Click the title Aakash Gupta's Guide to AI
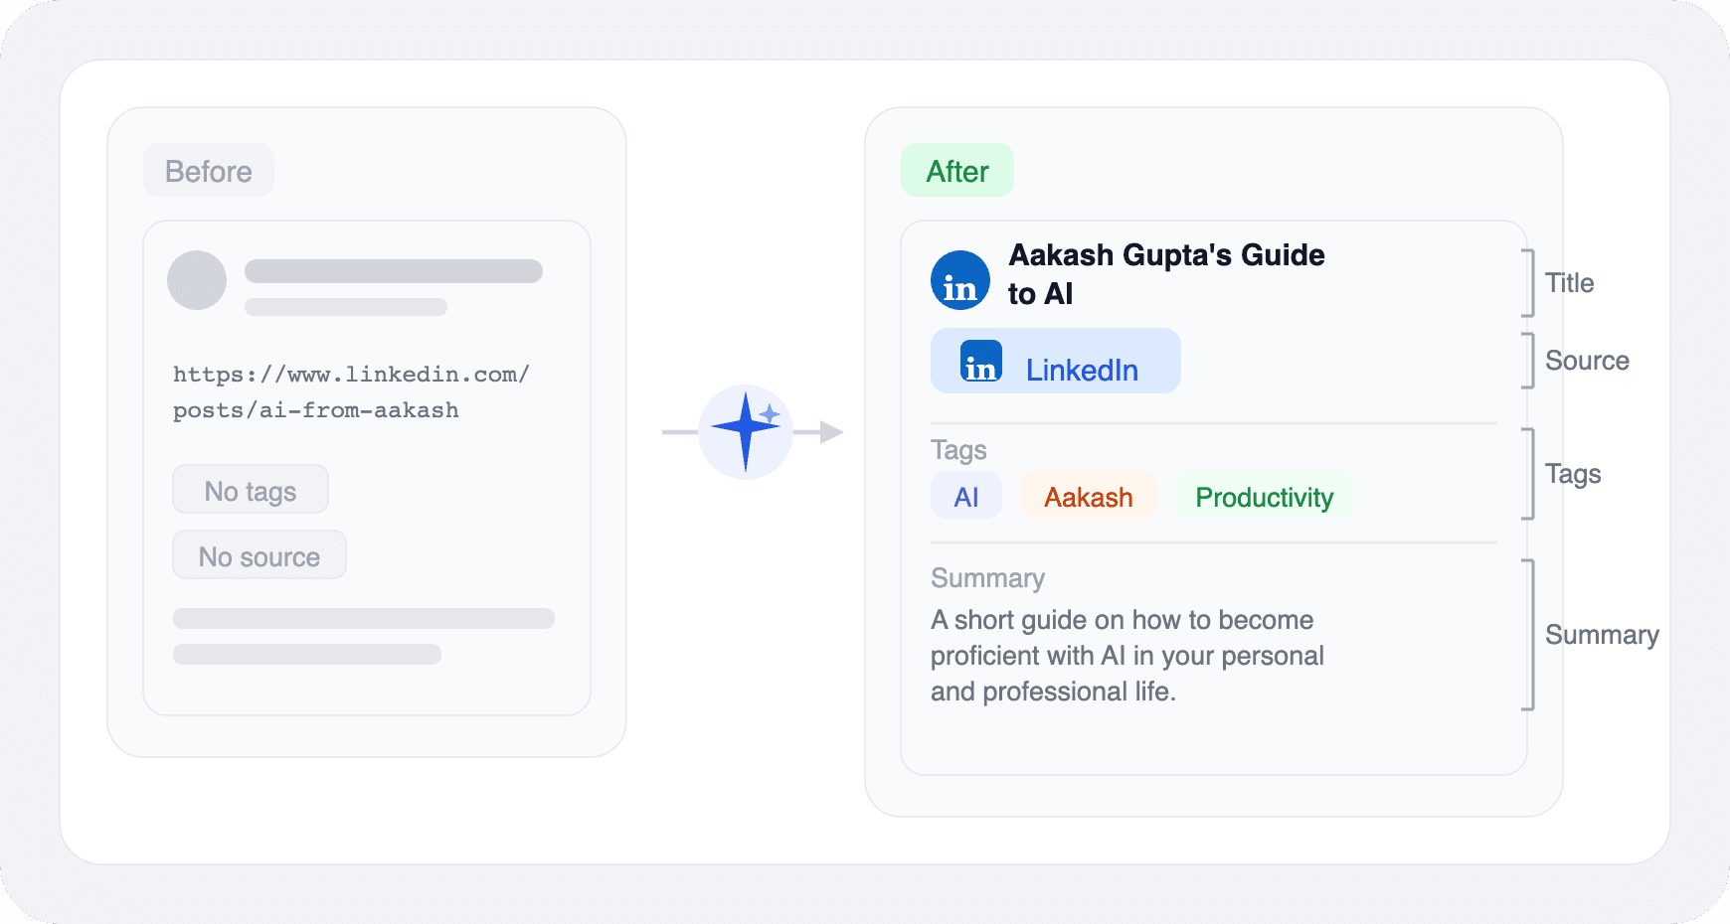This screenshot has height=924, width=1730. (1165, 273)
